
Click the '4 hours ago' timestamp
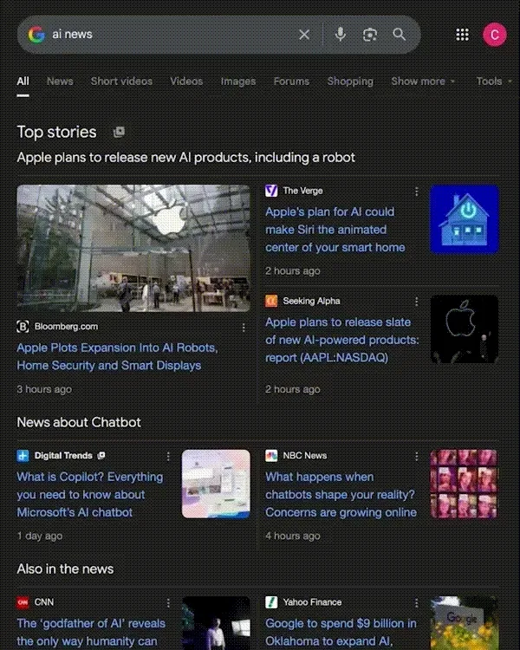pos(292,536)
